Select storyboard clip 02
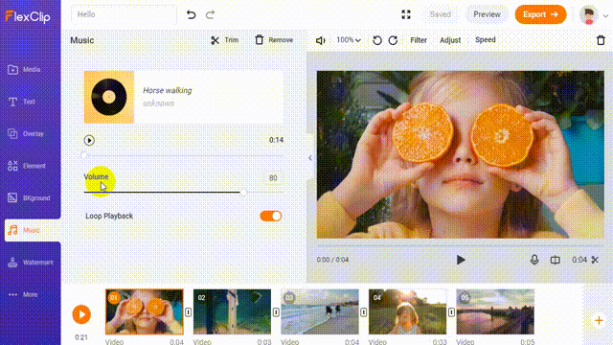The image size is (613, 345). pyautogui.click(x=232, y=311)
